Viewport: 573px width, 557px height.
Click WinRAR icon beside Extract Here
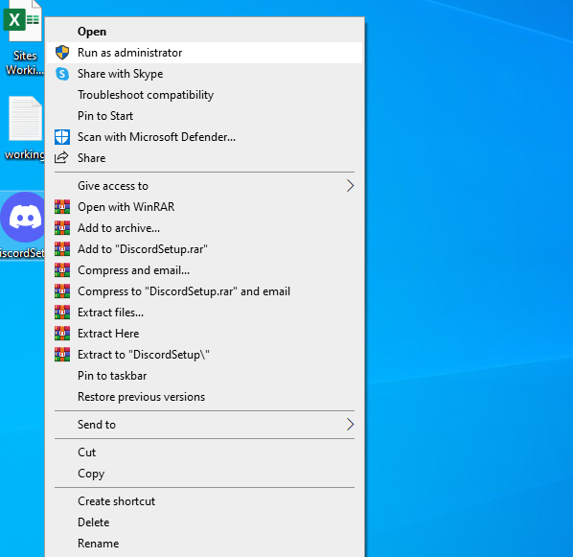(x=62, y=334)
